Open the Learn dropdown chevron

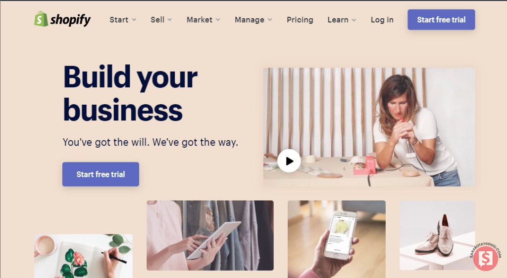point(354,20)
